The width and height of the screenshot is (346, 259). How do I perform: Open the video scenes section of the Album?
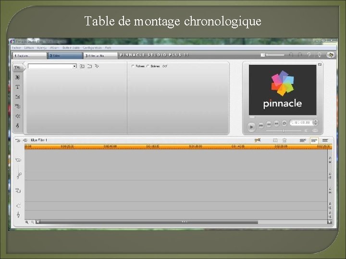[17, 68]
